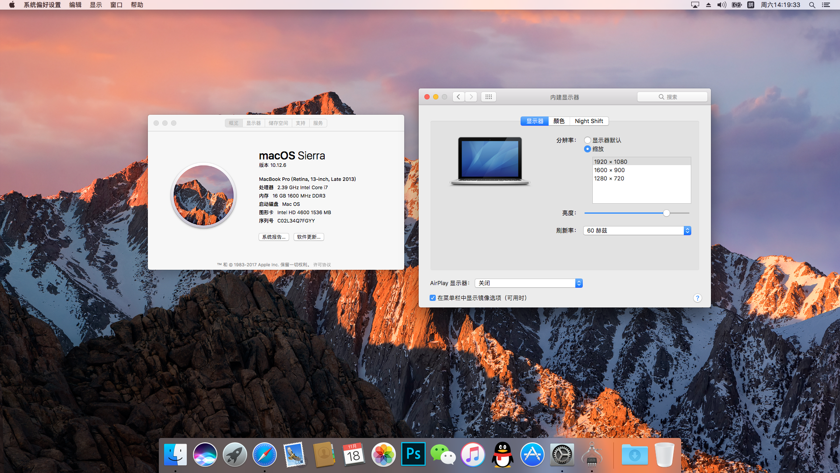Open QQ penguin icon in Dock

click(503, 455)
